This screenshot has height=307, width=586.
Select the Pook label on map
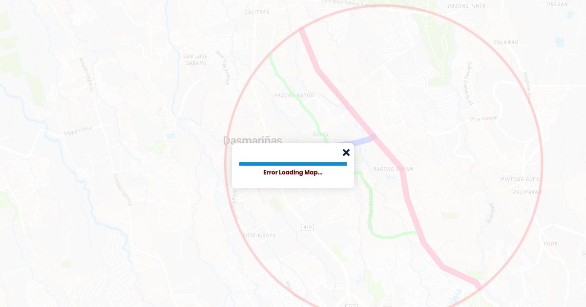[x=550, y=244]
